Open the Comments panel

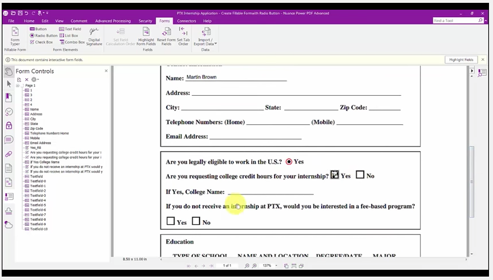[x=9, y=140]
